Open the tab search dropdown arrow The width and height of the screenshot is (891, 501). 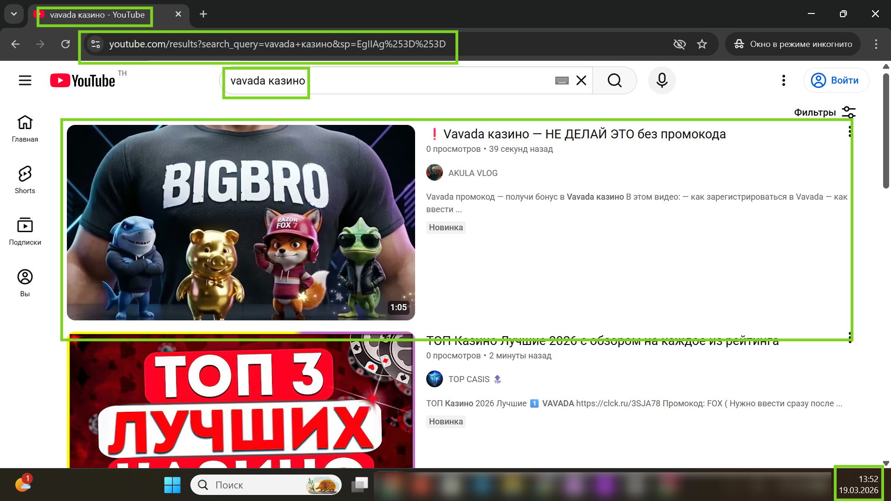coord(14,14)
